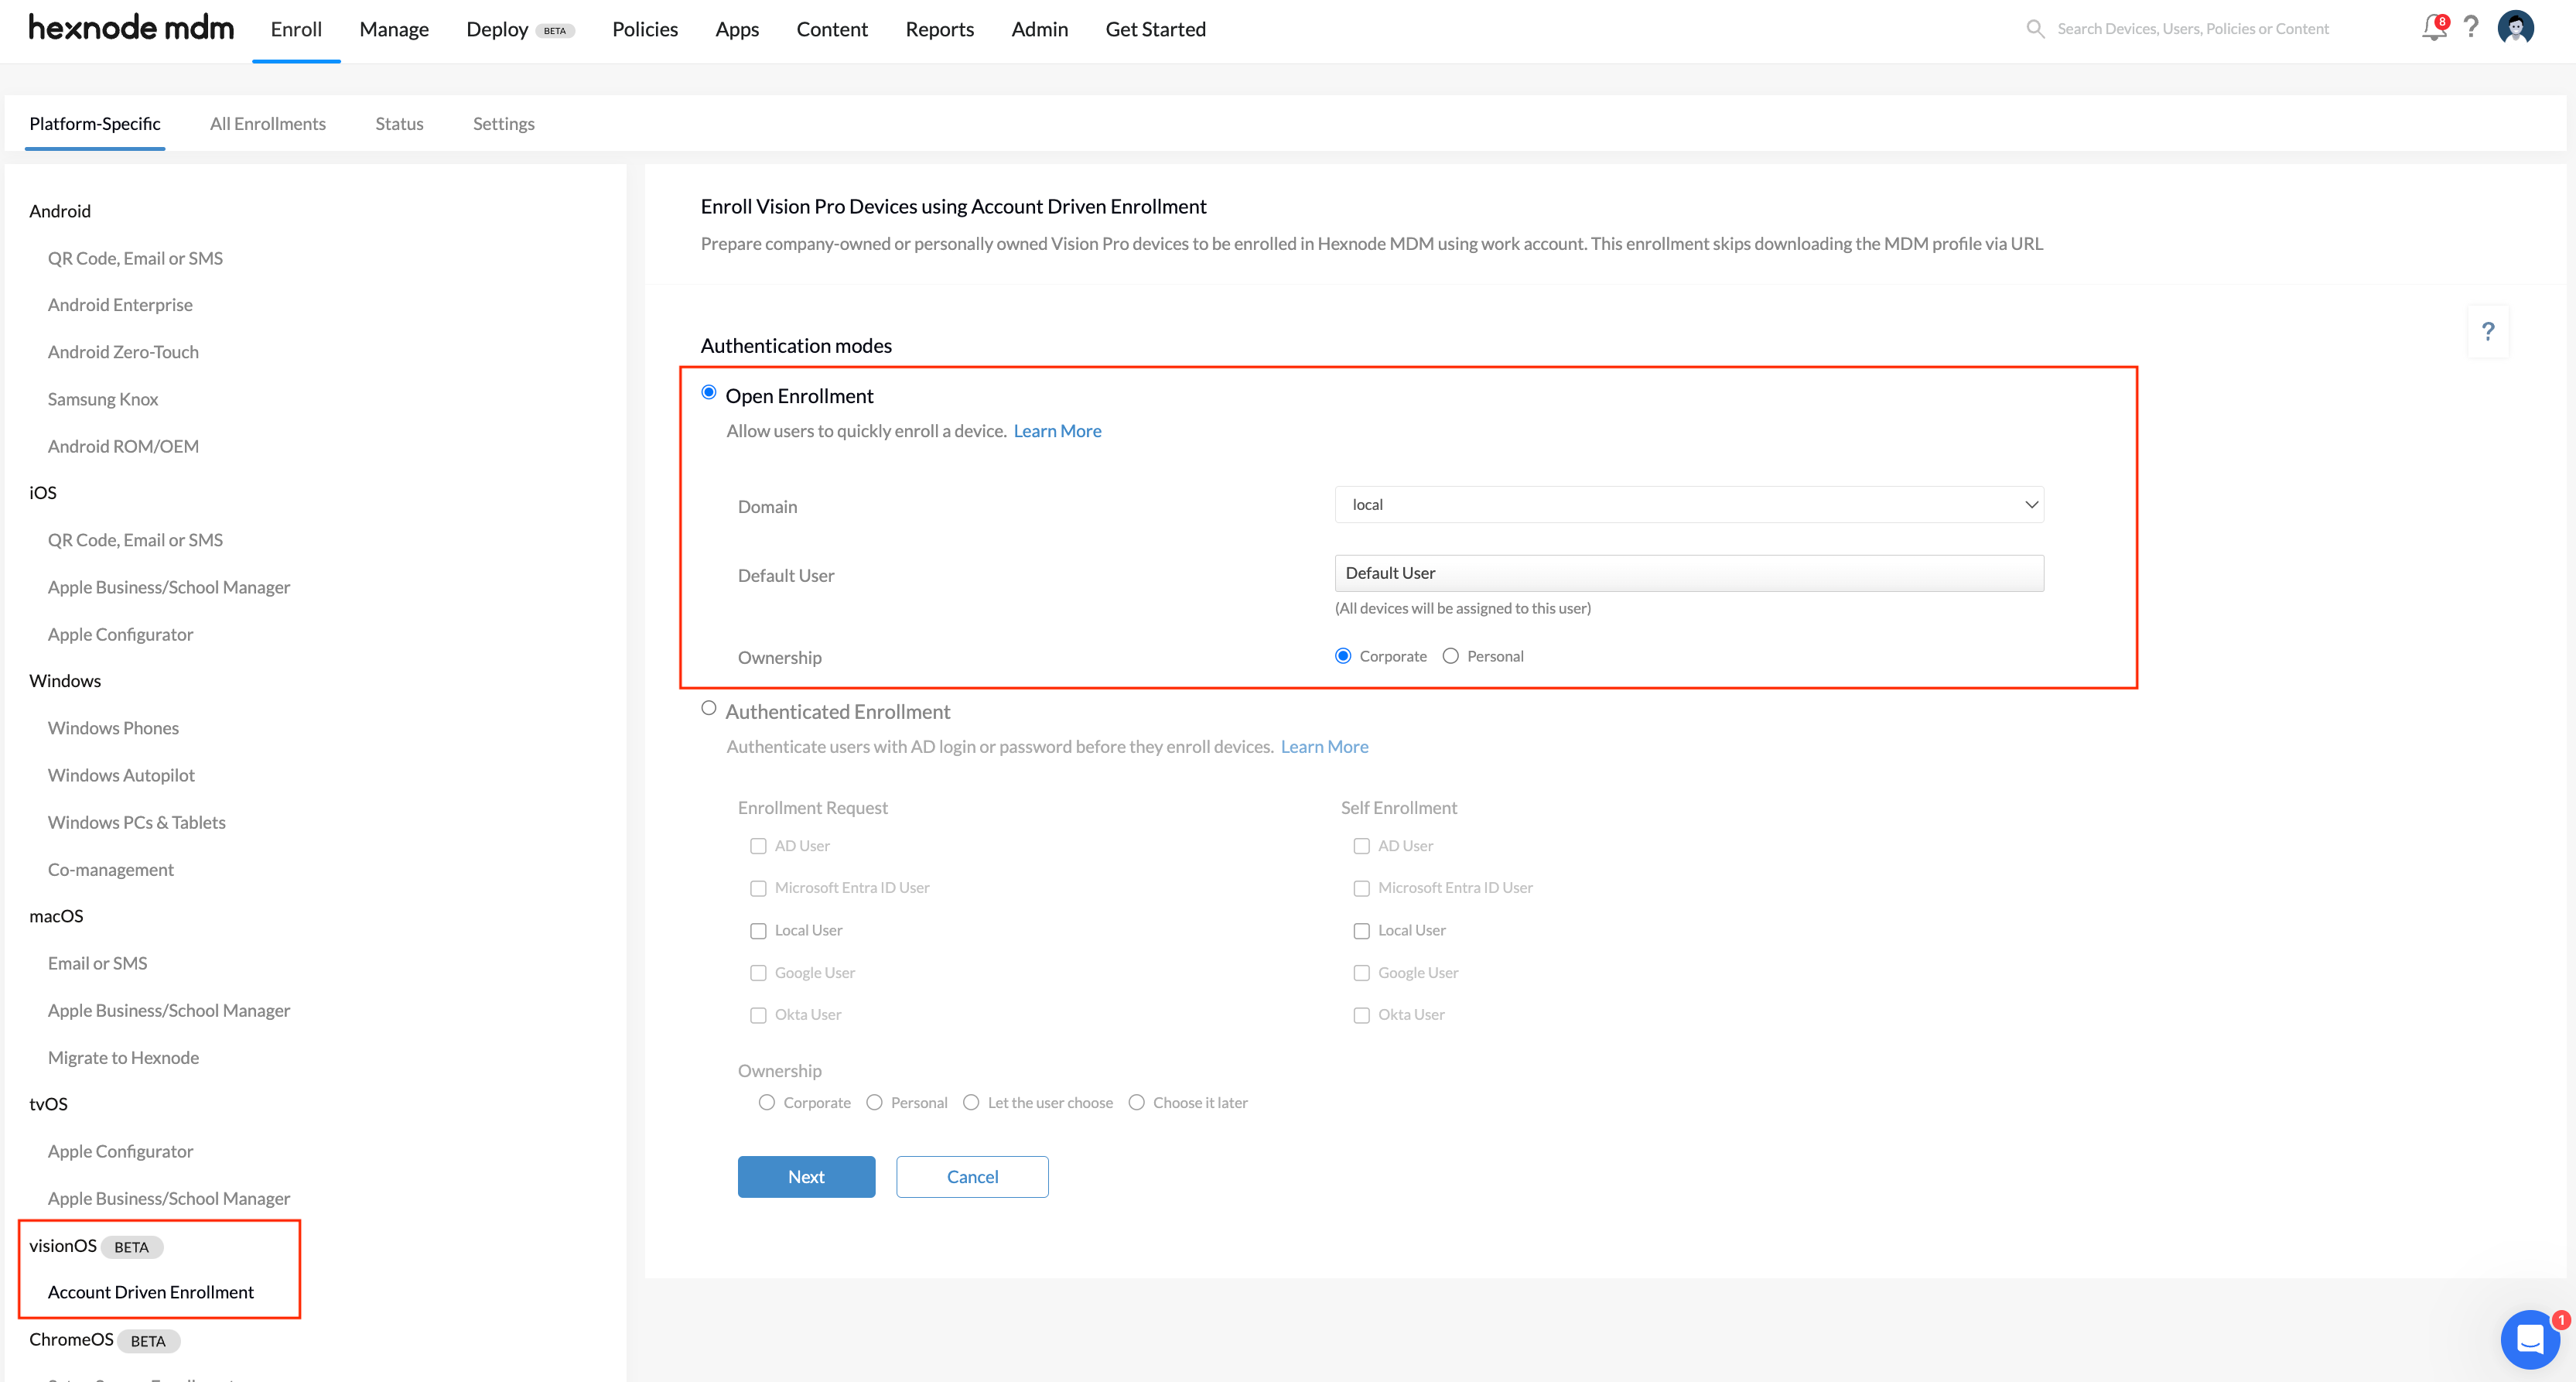Check Local User under Enrollment Request
The height and width of the screenshot is (1382, 2576).
click(758, 931)
